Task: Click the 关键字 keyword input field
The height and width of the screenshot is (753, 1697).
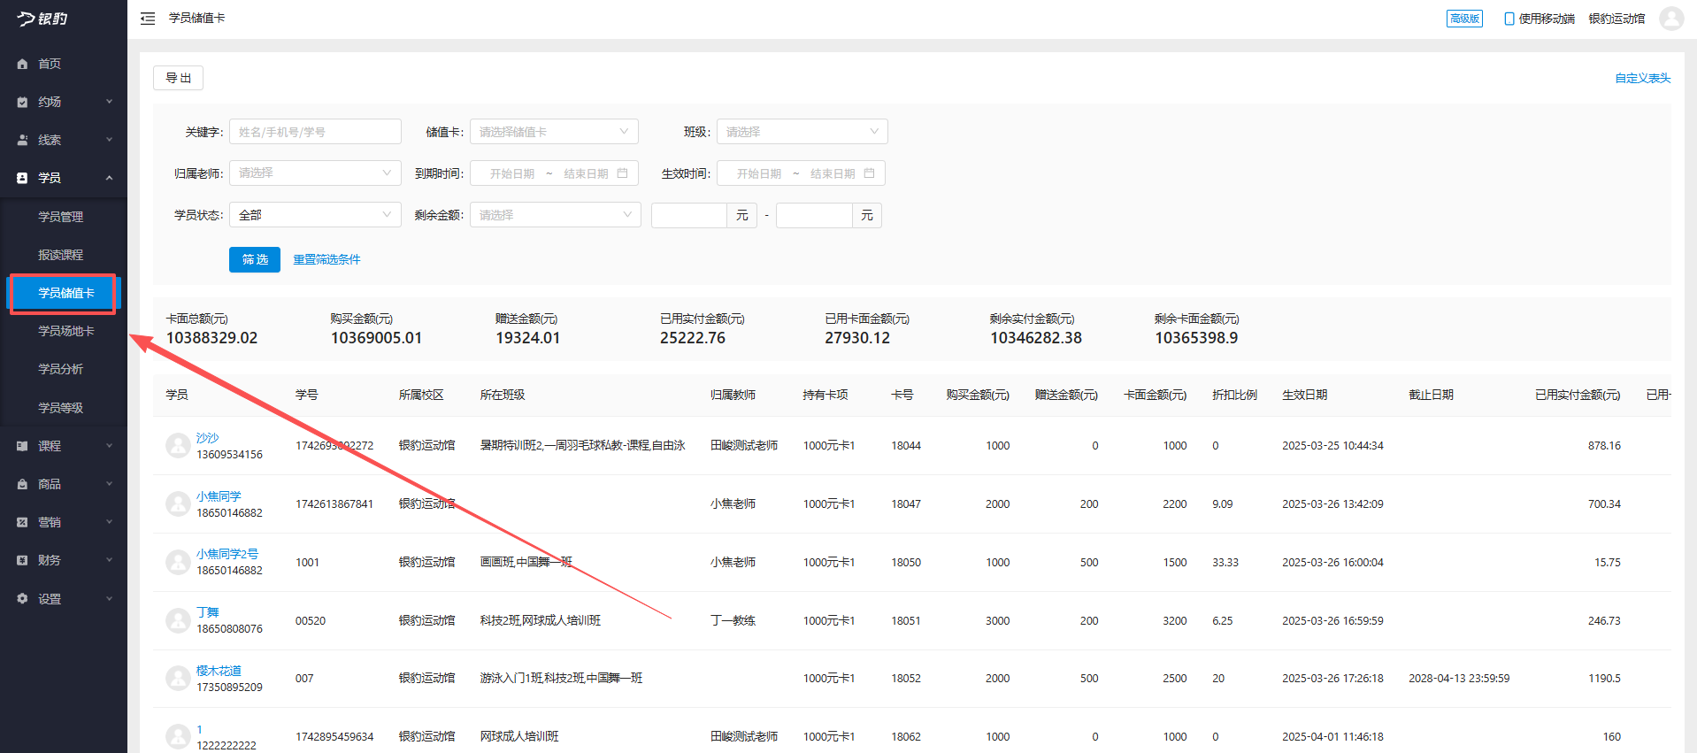Action: pos(315,132)
